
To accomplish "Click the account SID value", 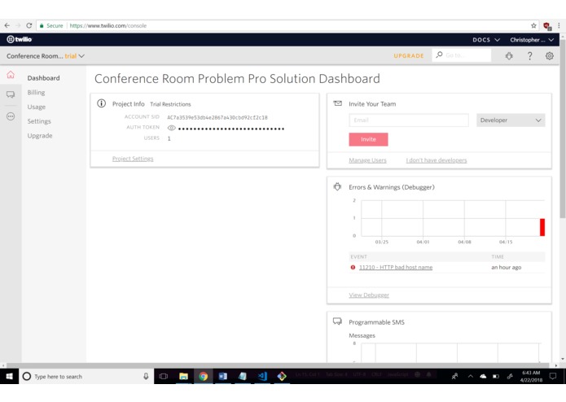I will click(217, 117).
